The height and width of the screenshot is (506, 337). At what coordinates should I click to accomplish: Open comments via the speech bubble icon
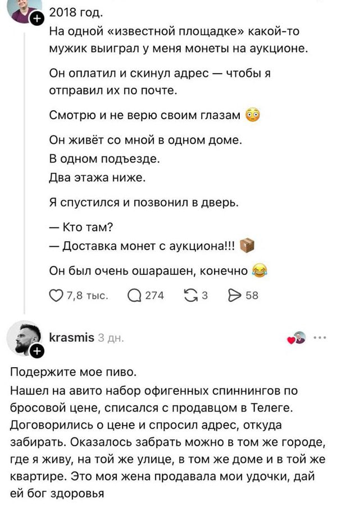[x=134, y=296]
